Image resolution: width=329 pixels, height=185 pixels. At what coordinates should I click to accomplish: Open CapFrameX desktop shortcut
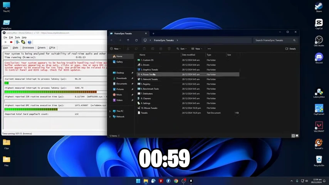tap(319, 110)
